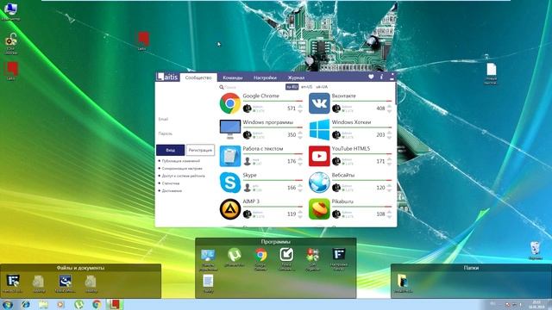Open the Вебсайты globe icon
This screenshot has width=552, height=310.
319,183
